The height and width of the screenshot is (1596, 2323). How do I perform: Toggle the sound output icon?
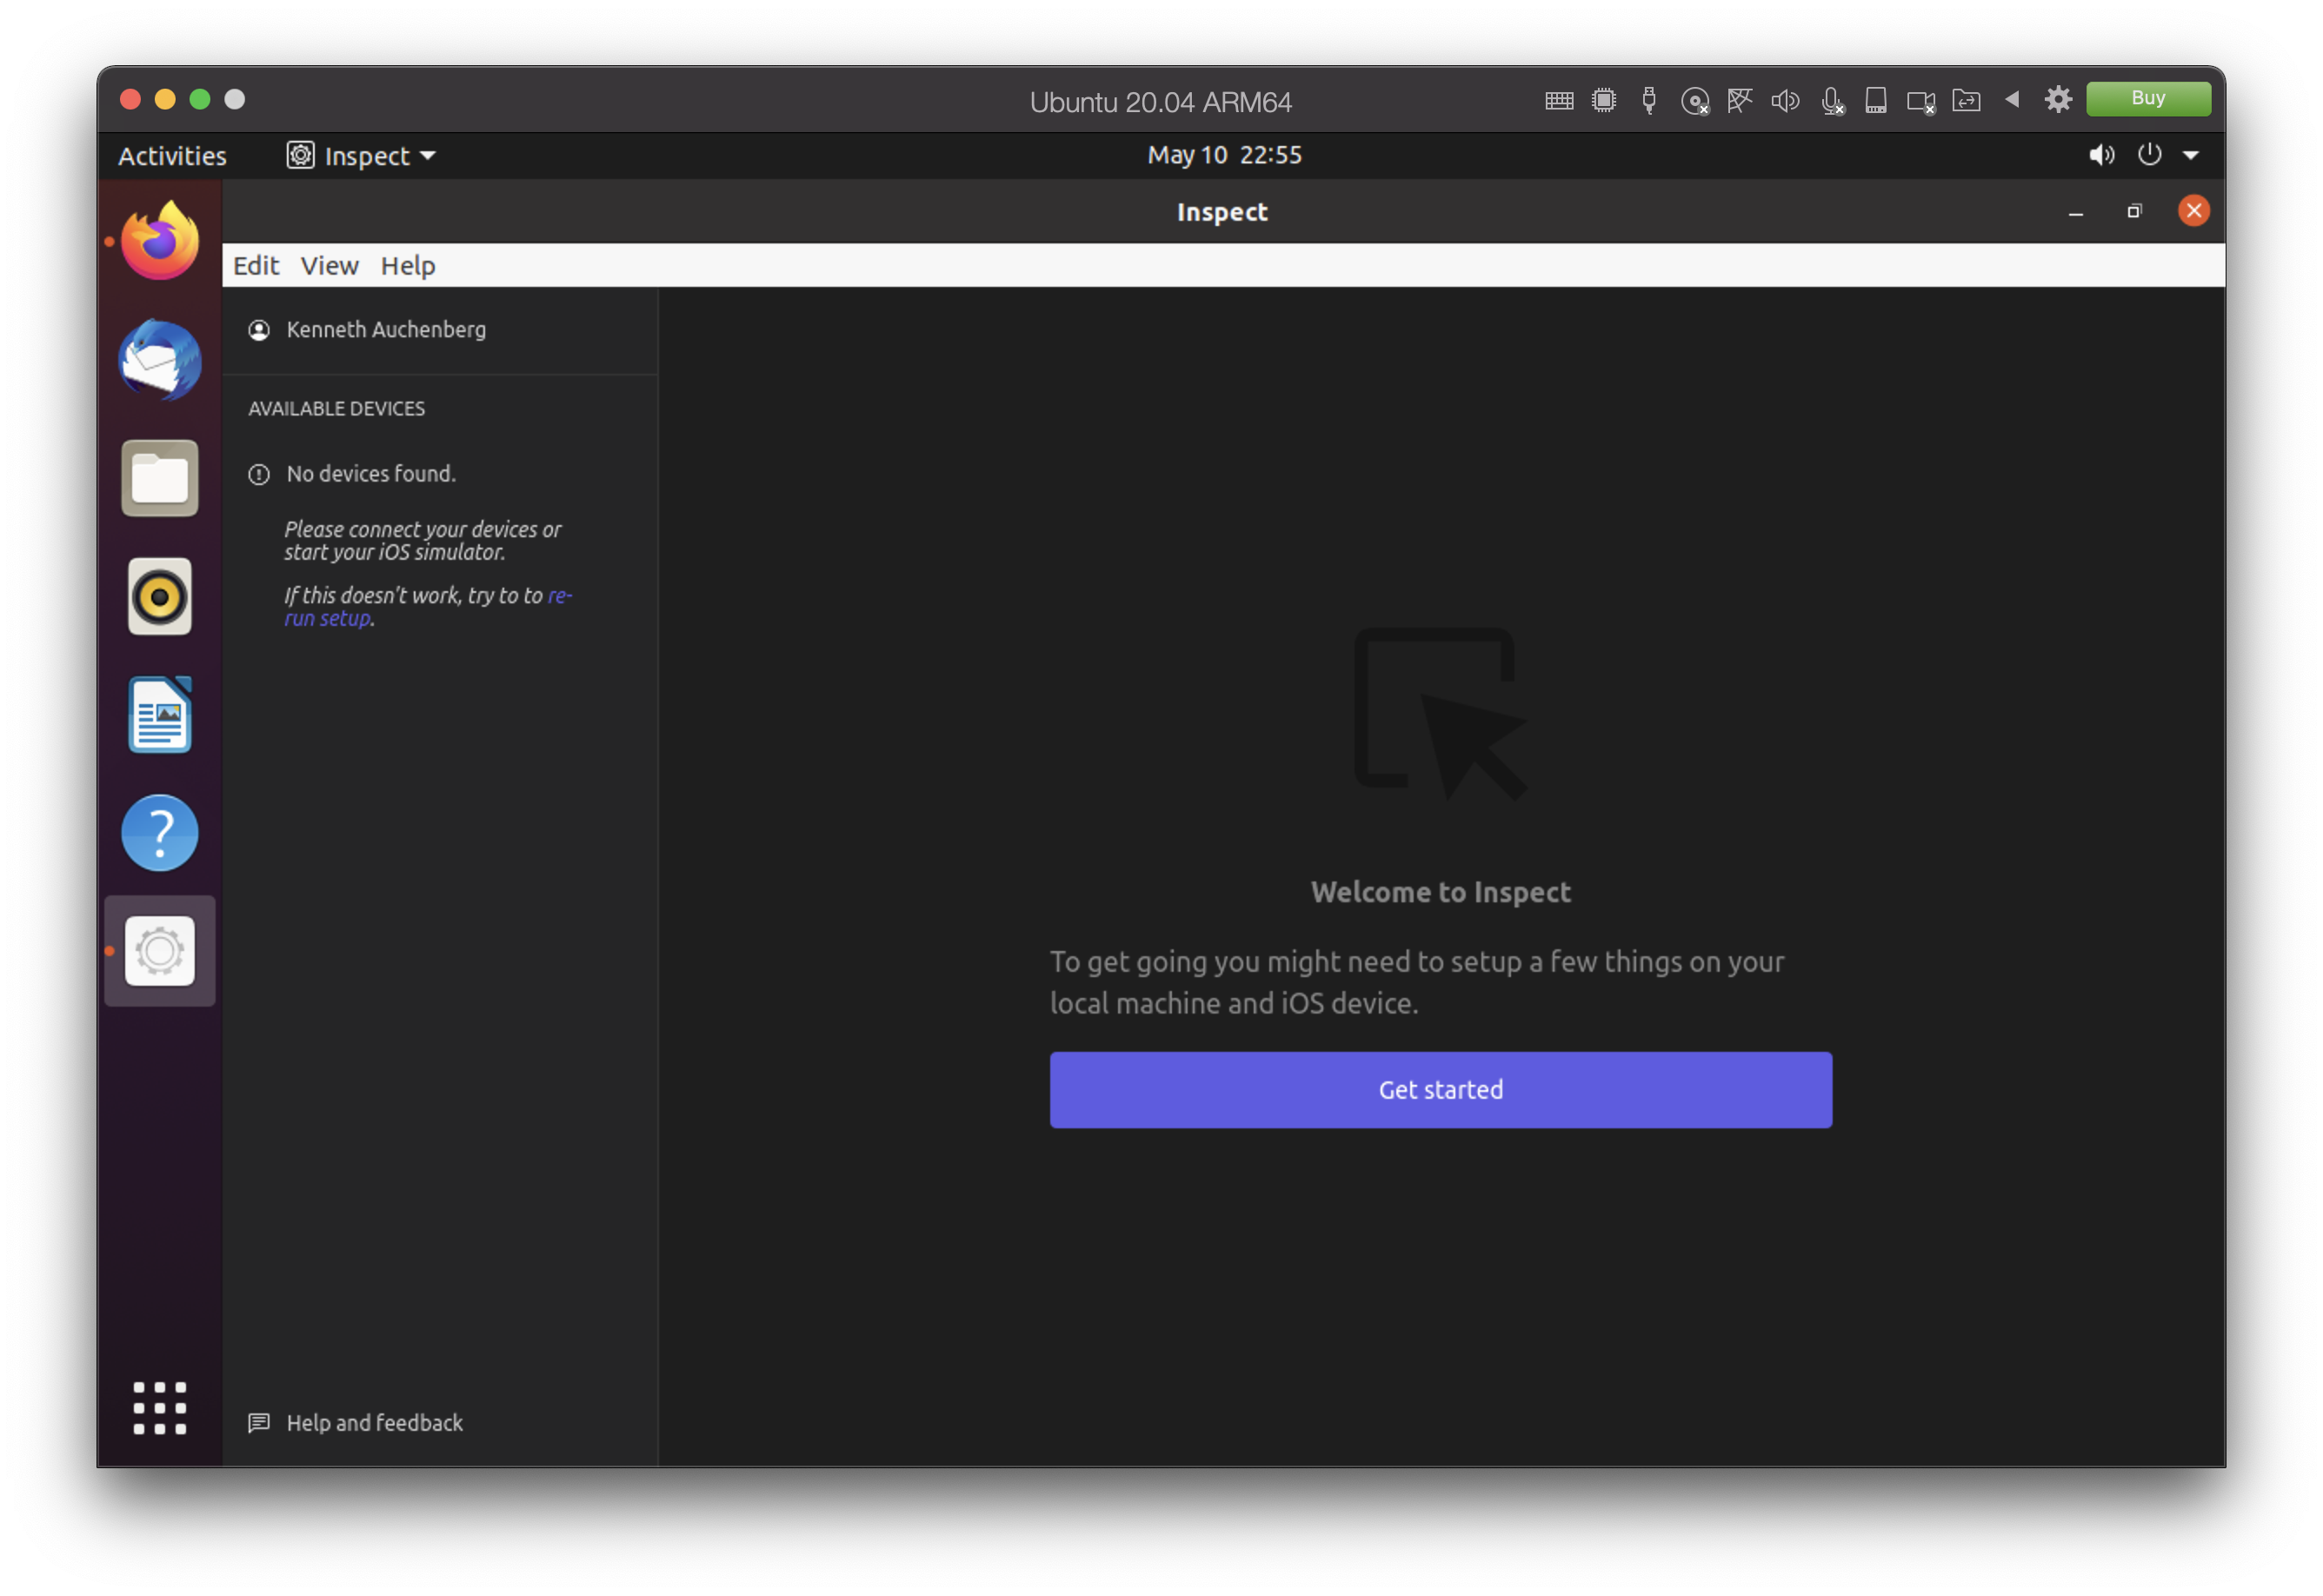1785,100
